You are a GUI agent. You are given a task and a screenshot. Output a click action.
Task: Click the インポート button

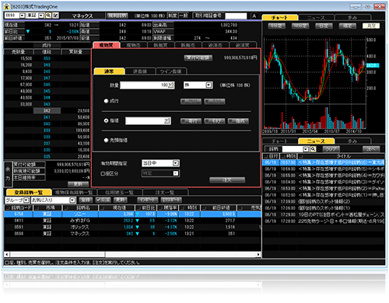(x=147, y=200)
